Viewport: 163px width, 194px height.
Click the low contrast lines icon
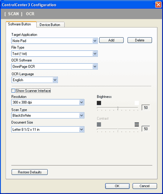[99, 124]
